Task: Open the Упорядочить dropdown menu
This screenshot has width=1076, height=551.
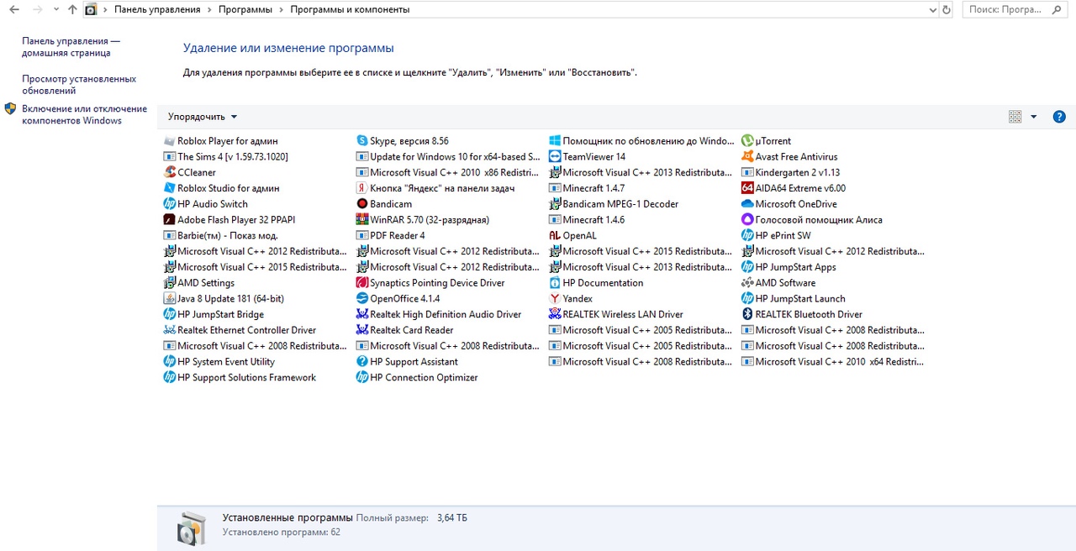Action: [x=203, y=117]
